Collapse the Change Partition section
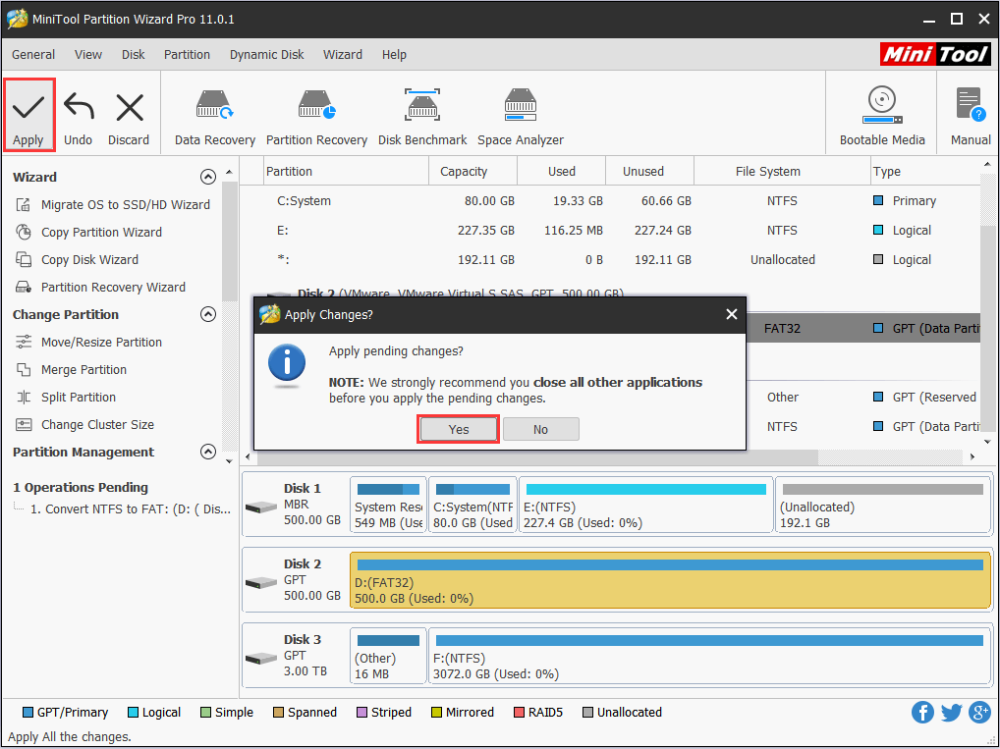Viewport: 1000px width, 749px height. pos(207,315)
